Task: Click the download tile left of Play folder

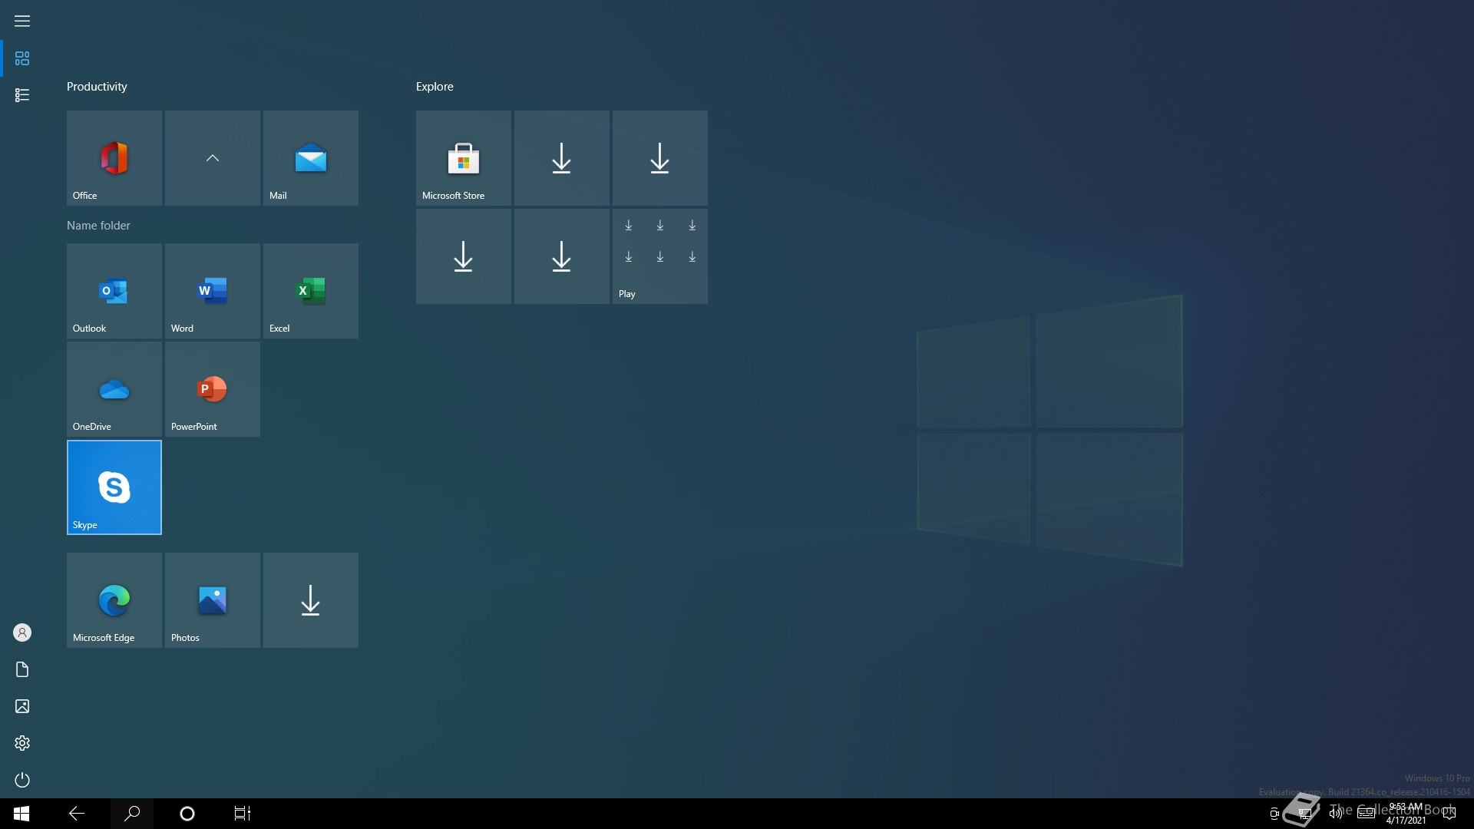Action: pos(562,256)
